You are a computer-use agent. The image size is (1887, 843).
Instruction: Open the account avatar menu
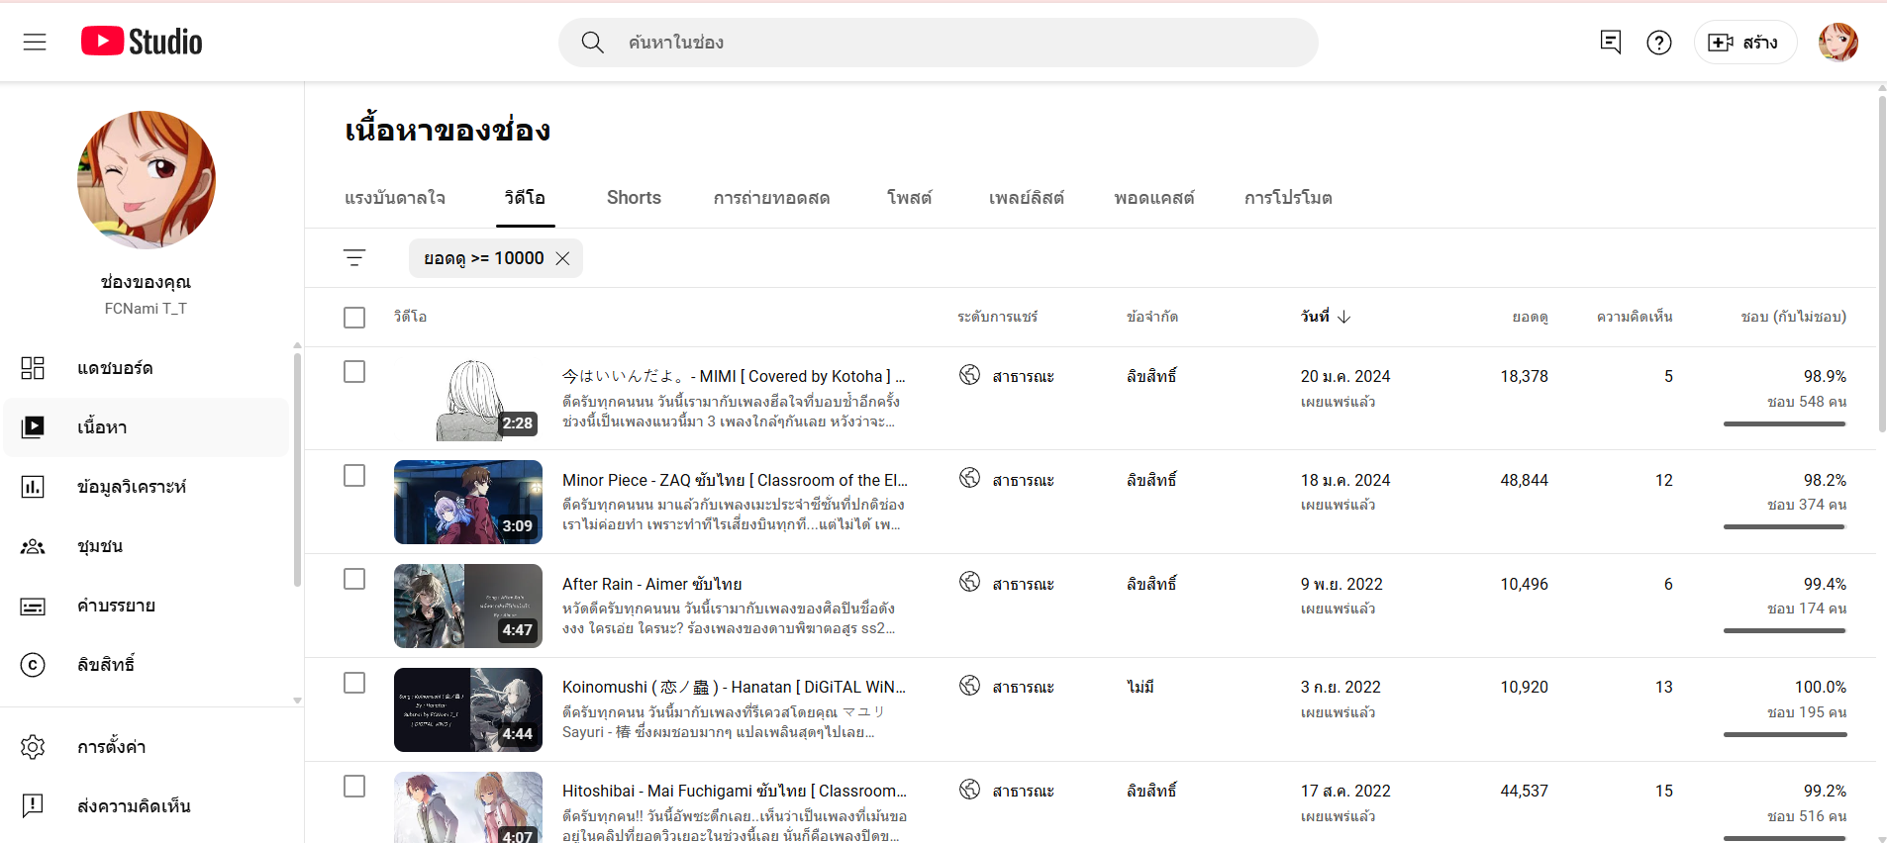click(1838, 43)
